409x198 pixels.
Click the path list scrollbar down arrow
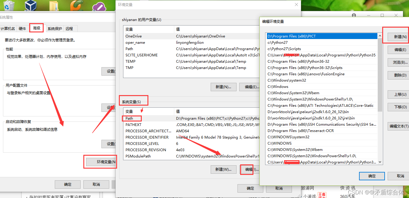tap(380, 162)
